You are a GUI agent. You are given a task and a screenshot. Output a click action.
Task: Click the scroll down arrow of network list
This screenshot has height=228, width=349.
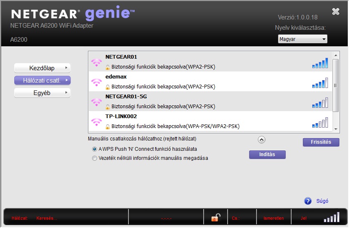pyautogui.click(x=336, y=129)
